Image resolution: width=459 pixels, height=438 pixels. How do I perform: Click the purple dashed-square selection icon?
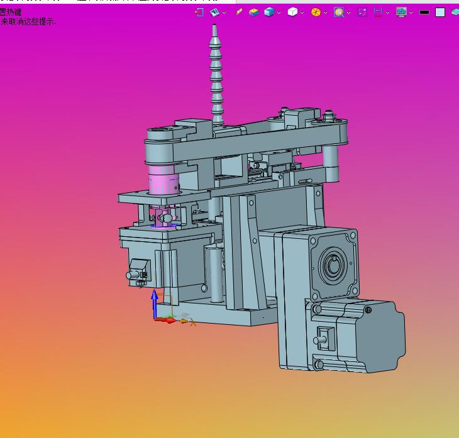coord(362,12)
